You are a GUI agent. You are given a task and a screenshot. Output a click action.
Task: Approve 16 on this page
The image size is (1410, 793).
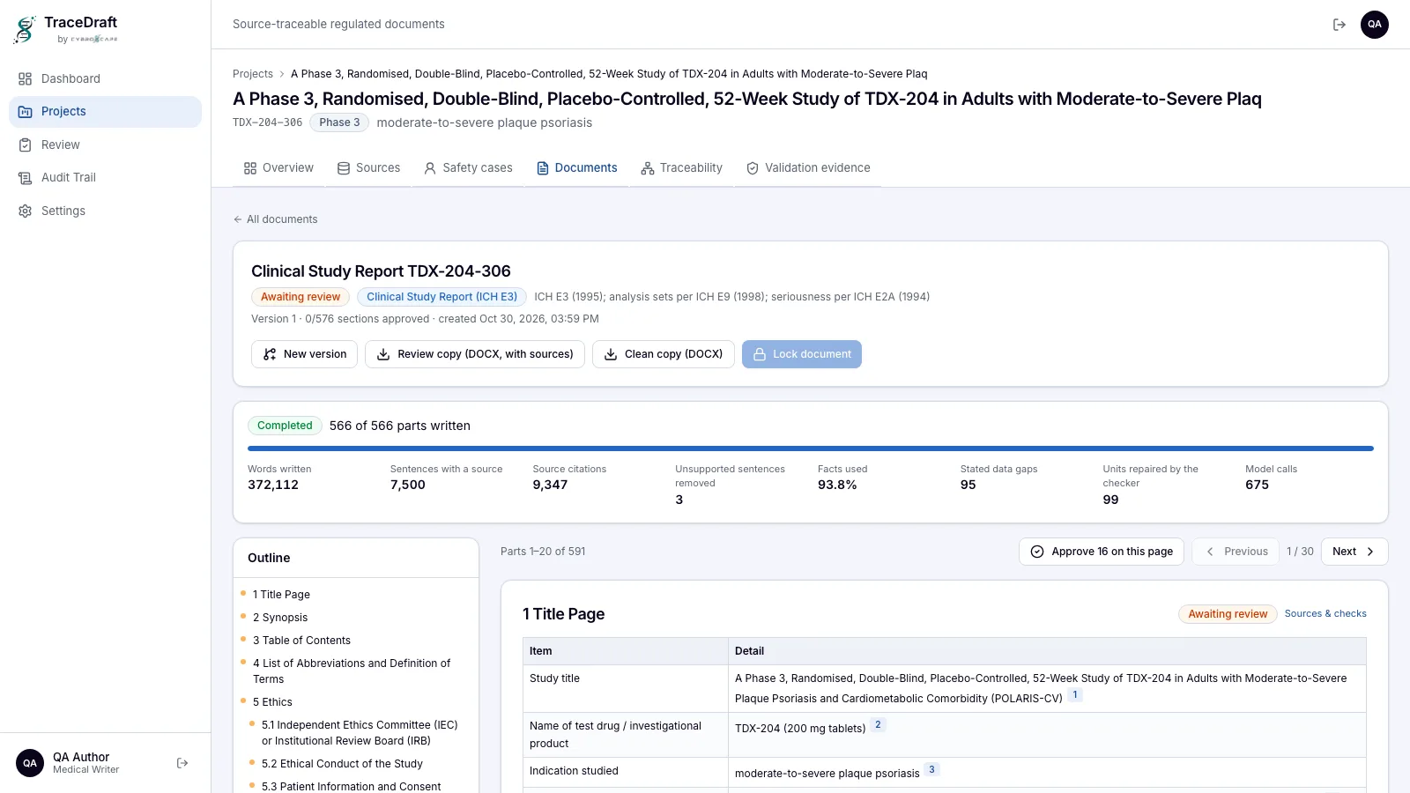tap(1102, 552)
